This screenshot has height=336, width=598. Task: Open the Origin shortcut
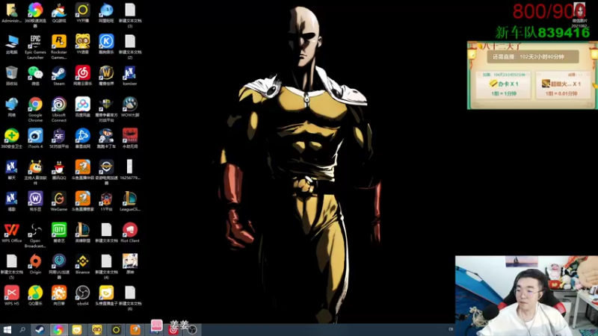pyautogui.click(x=35, y=262)
